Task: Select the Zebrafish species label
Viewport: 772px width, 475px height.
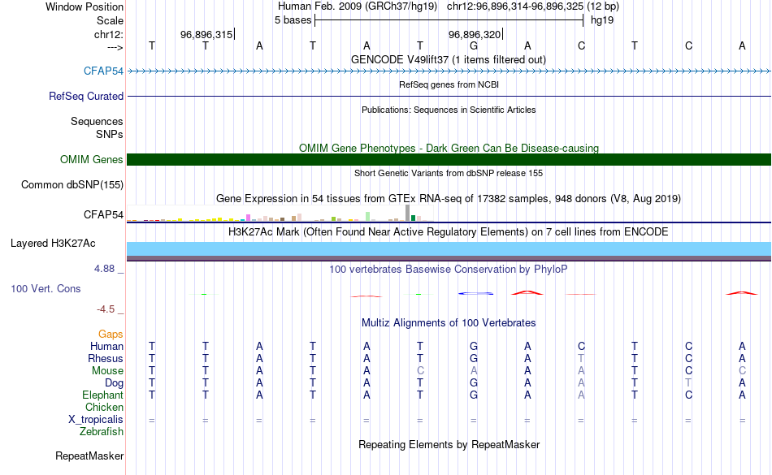Action: click(102, 431)
